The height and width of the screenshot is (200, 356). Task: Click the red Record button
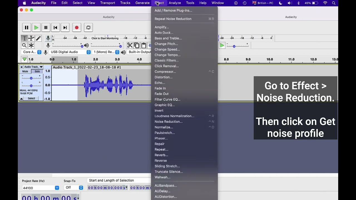pyautogui.click(x=76, y=27)
